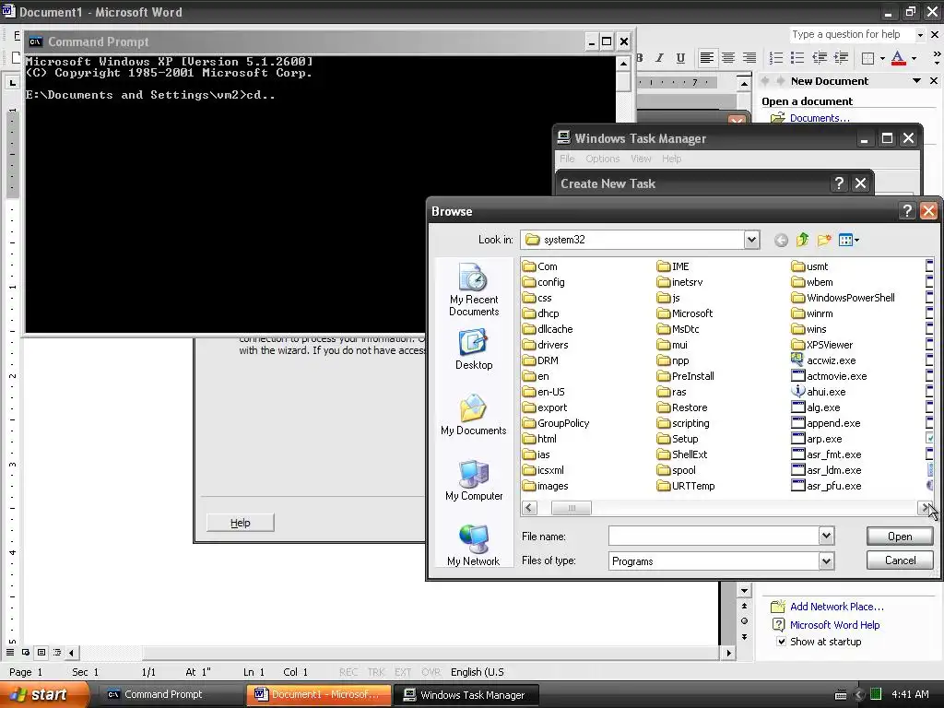Expand the File name dropdown arrow
The height and width of the screenshot is (708, 944).
click(827, 536)
